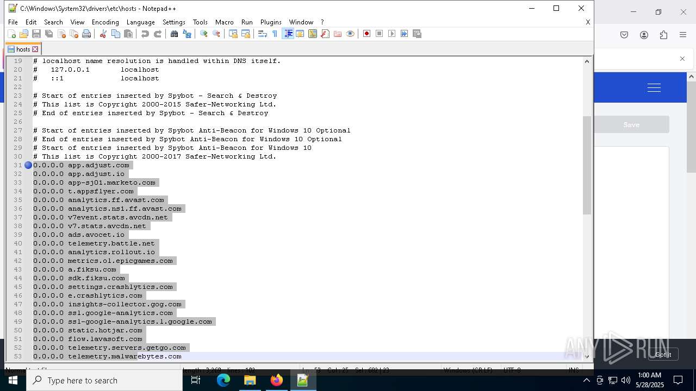The image size is (696, 391).
Task: Click the Save All toolbar icon
Action: click(x=49, y=34)
